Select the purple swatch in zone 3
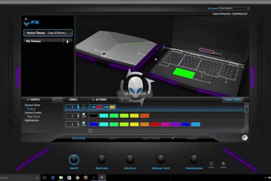271x181 pixels. [x=175, y=124]
